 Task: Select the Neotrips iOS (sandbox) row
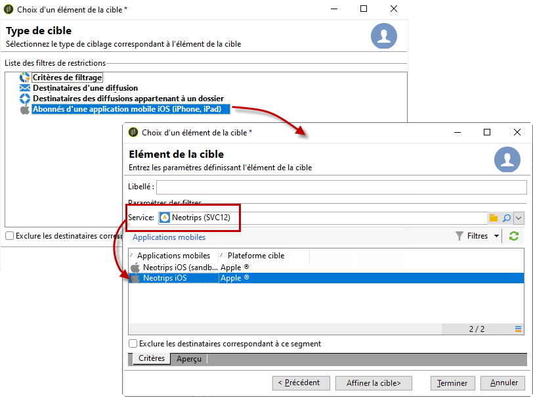326,268
